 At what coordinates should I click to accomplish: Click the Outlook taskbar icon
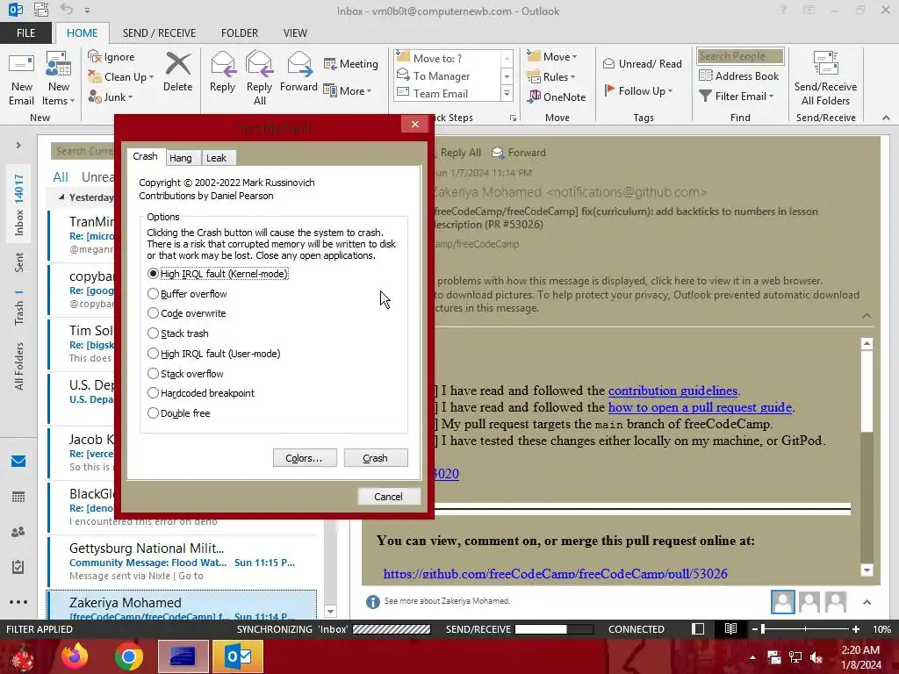tap(238, 656)
